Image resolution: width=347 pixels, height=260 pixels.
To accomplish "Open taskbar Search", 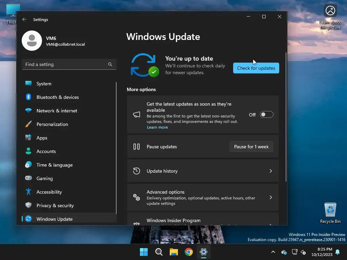I will 159,252.
